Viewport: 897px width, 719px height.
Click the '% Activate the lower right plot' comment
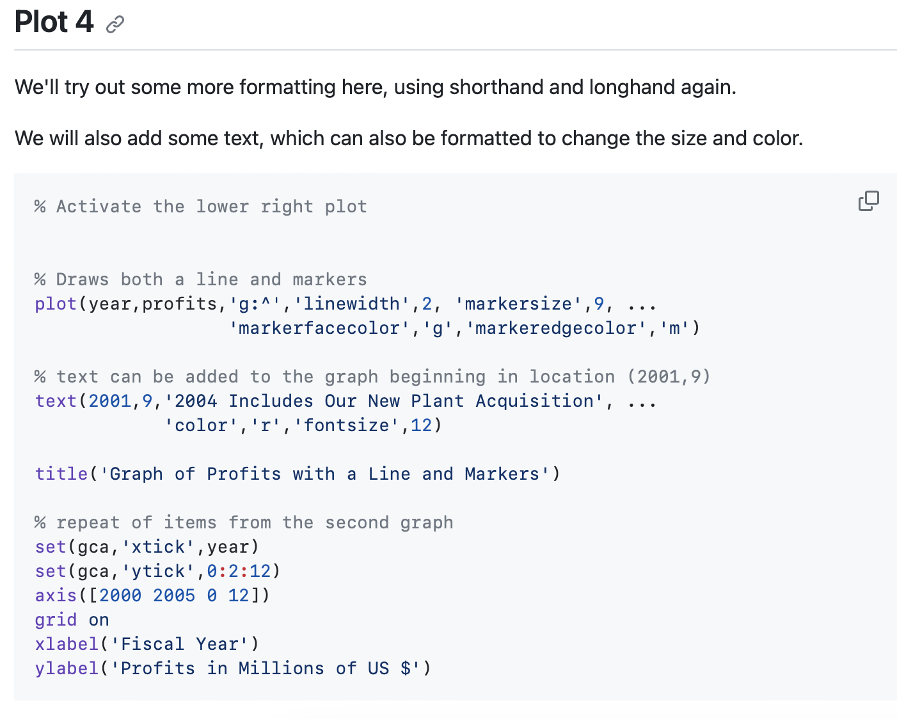(x=201, y=207)
